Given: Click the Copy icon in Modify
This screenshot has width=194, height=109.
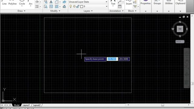Looking at the screenshot, I should tap(46, 2).
